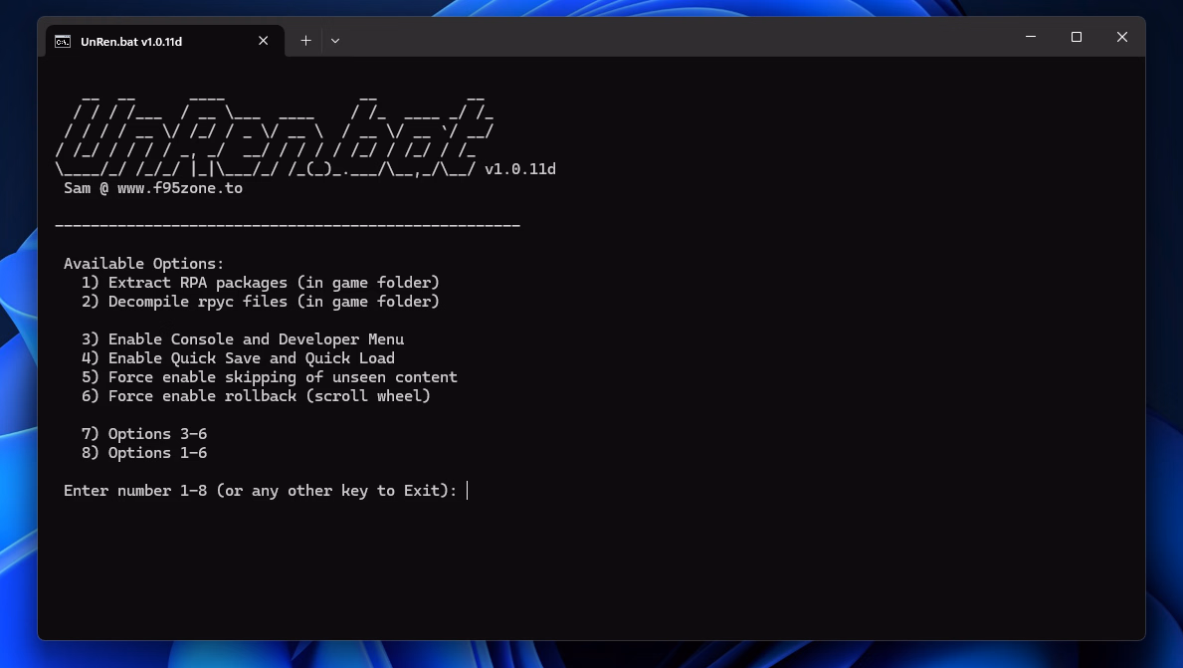Open a new terminal tab

click(x=305, y=41)
